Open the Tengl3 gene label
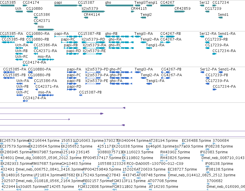Screen dimensions: 245x191 tap(140, 3)
